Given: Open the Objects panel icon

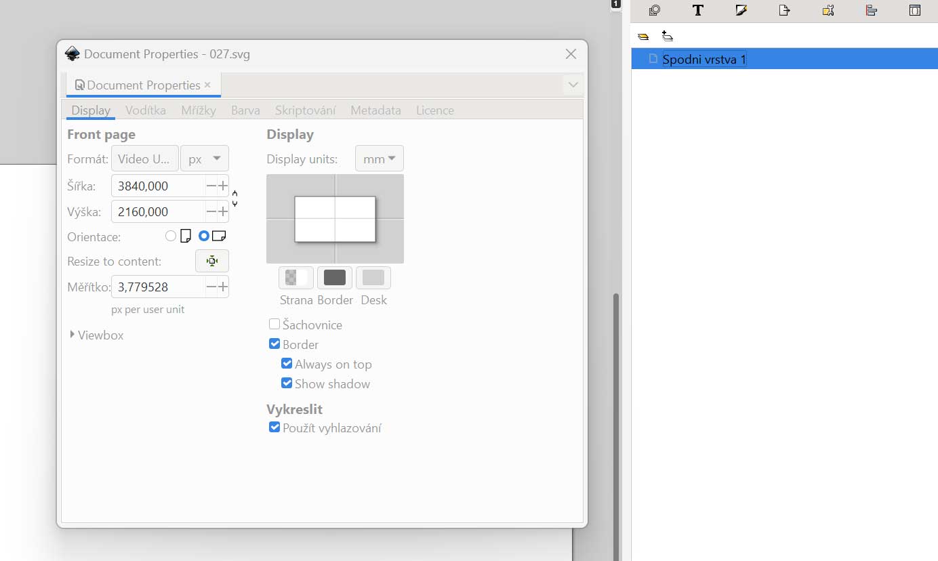Looking at the screenshot, I should tap(654, 10).
